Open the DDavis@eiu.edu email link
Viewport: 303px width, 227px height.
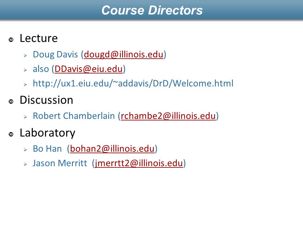click(x=89, y=69)
